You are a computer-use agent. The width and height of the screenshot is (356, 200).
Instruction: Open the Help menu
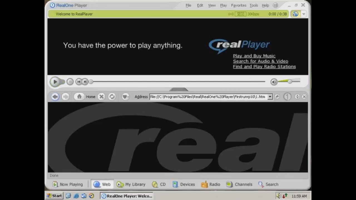tap(265, 5)
